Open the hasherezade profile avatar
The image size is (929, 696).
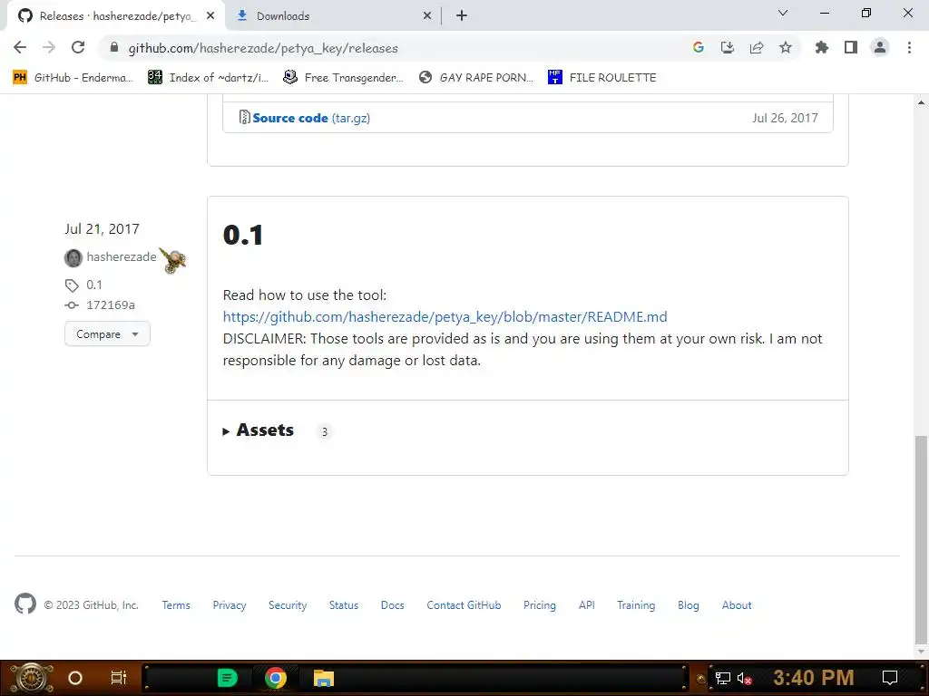(x=73, y=258)
